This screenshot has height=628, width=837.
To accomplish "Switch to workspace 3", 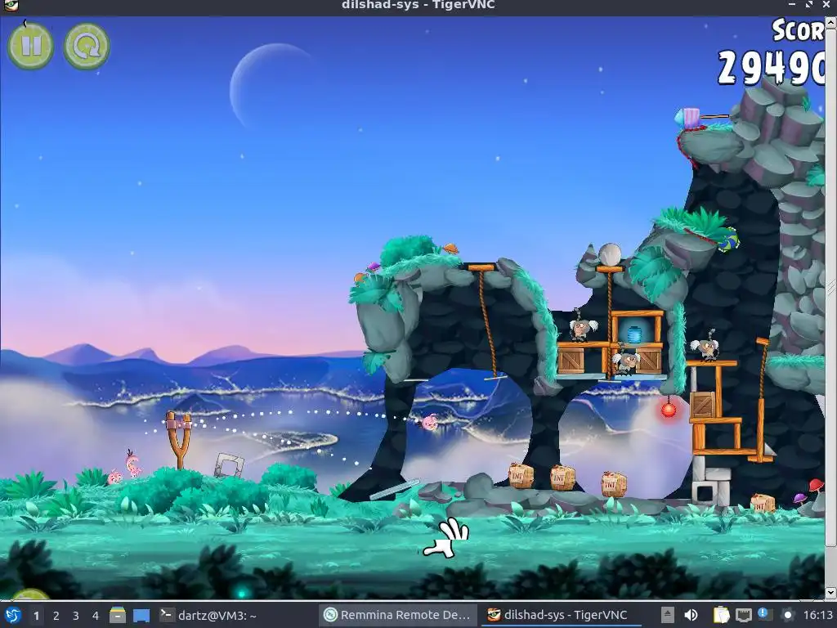I will point(76,616).
